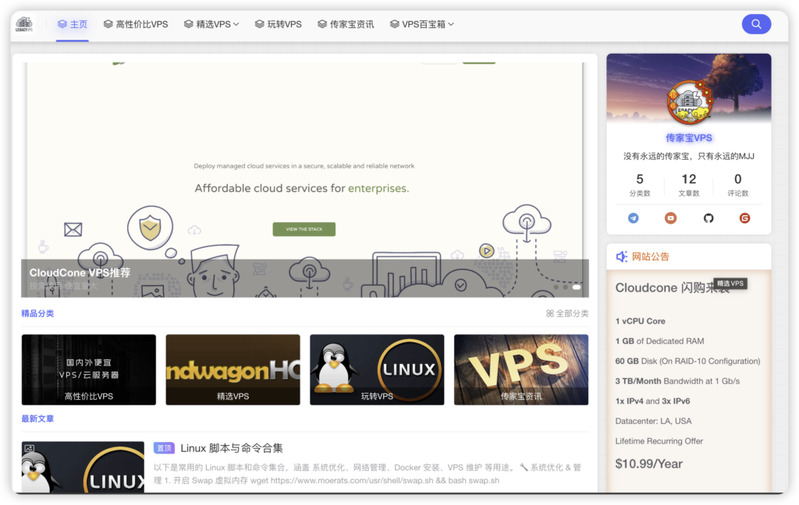Click the 网站公告 heading text
This screenshot has height=505, width=799.
tap(650, 256)
